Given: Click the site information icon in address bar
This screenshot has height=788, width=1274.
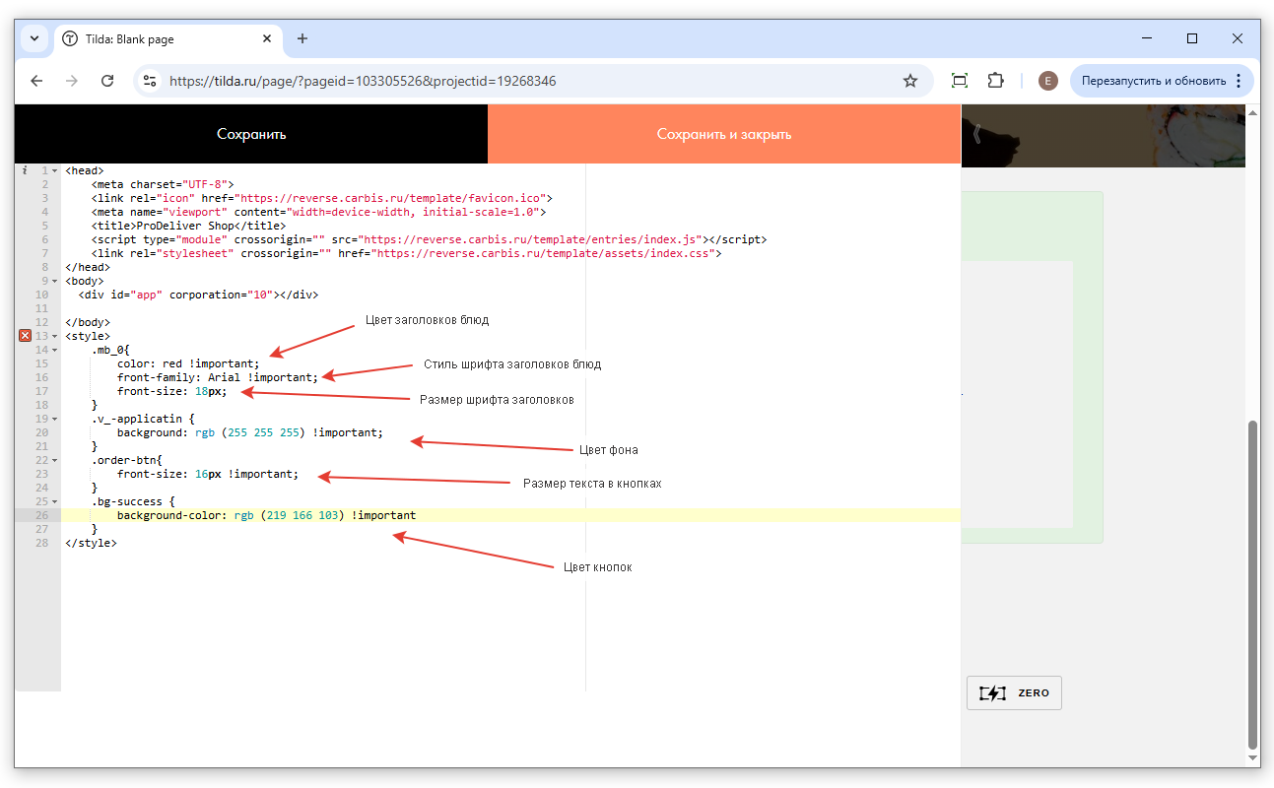Looking at the screenshot, I should pos(150,81).
